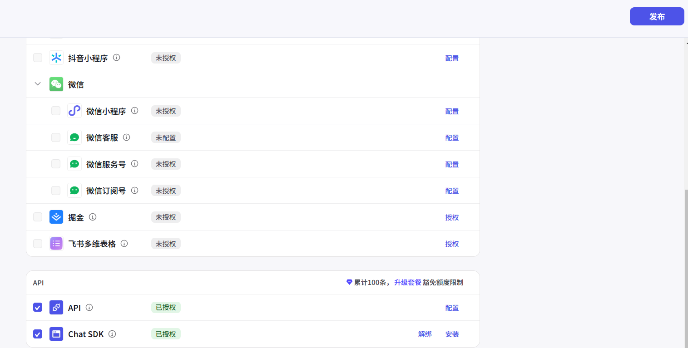The width and height of the screenshot is (688, 348).
Task: Open 配置 for 微信服务号
Action: point(452,164)
